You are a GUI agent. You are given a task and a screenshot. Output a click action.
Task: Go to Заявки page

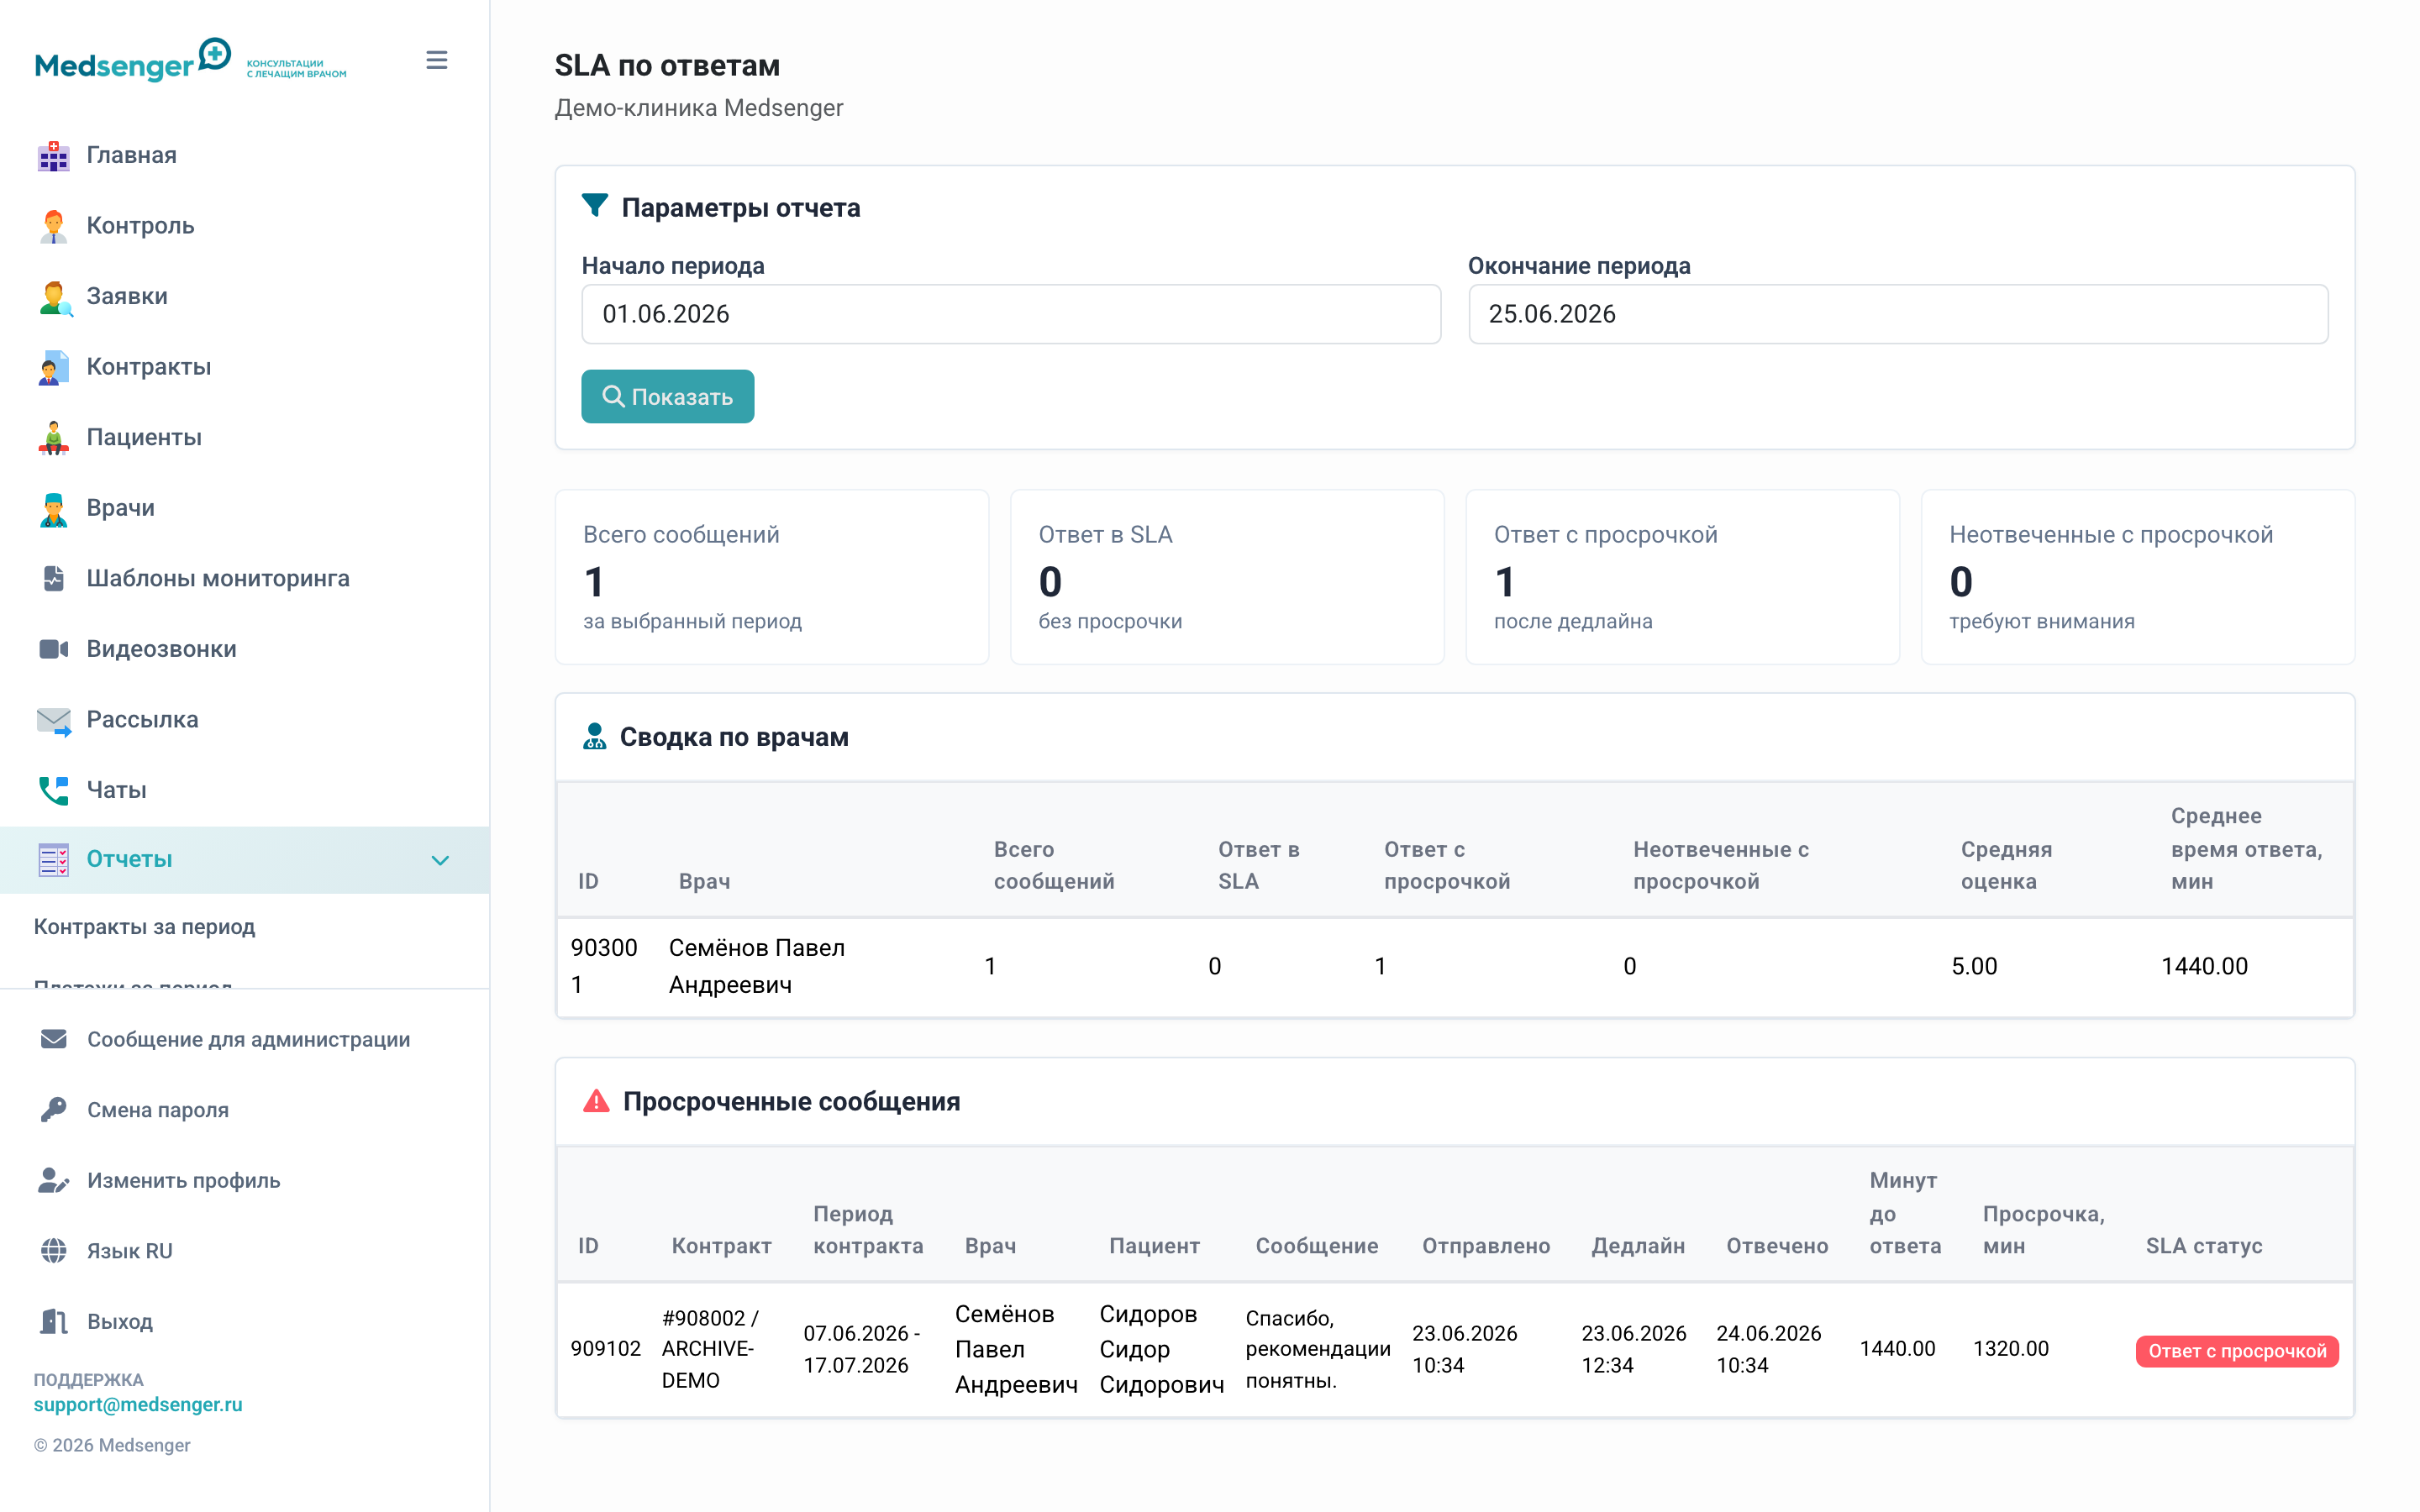127,296
